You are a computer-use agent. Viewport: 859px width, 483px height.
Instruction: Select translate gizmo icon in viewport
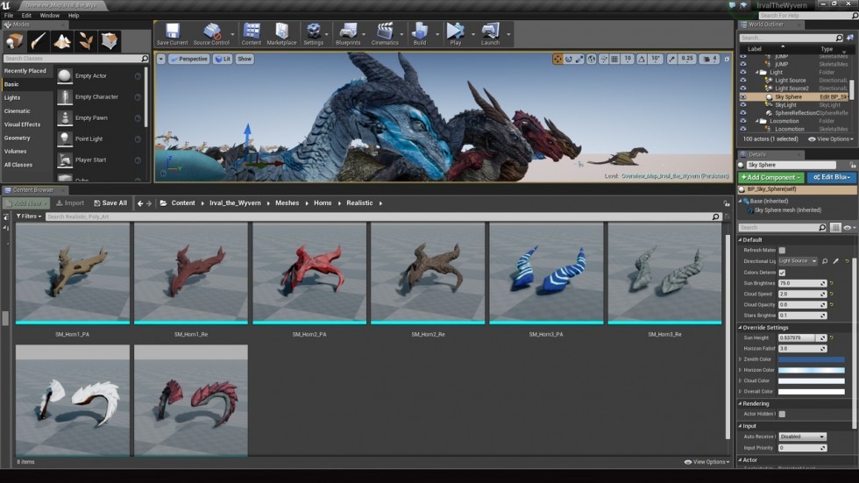[x=557, y=59]
